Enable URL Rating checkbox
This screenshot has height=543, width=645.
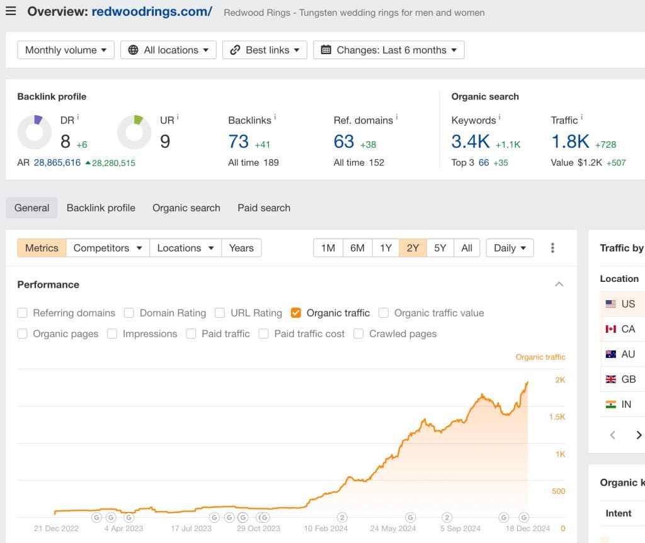(x=220, y=313)
